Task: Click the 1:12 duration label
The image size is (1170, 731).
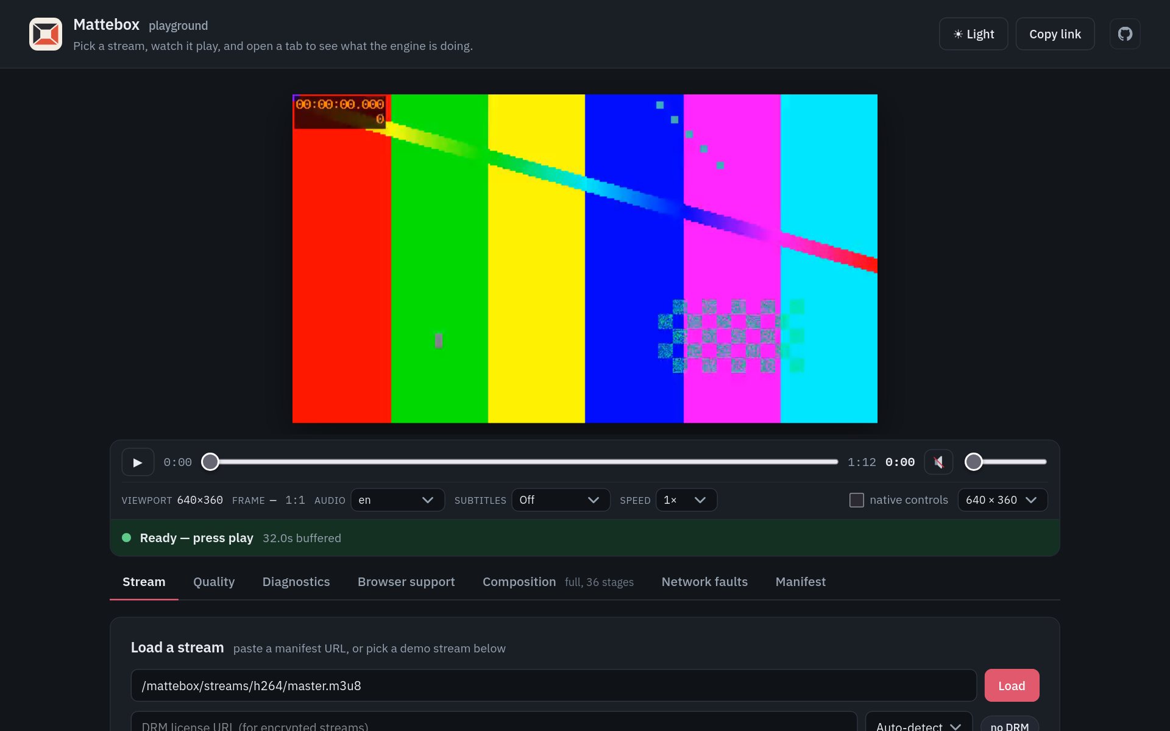Action: tap(862, 462)
